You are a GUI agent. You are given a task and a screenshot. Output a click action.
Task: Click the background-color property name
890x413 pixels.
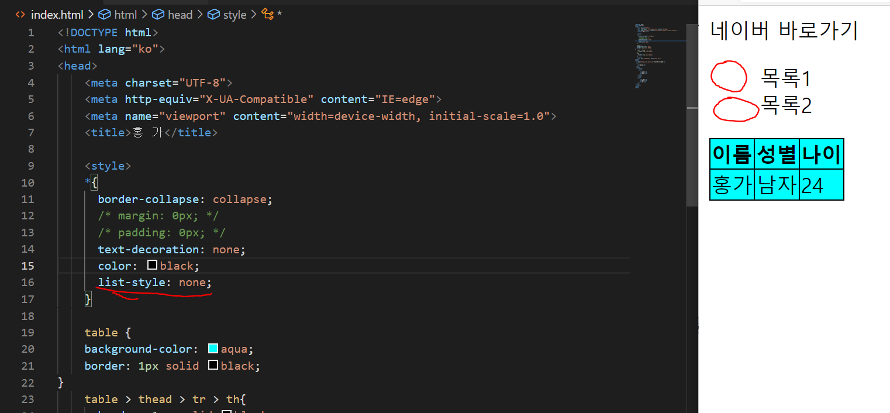coord(138,349)
